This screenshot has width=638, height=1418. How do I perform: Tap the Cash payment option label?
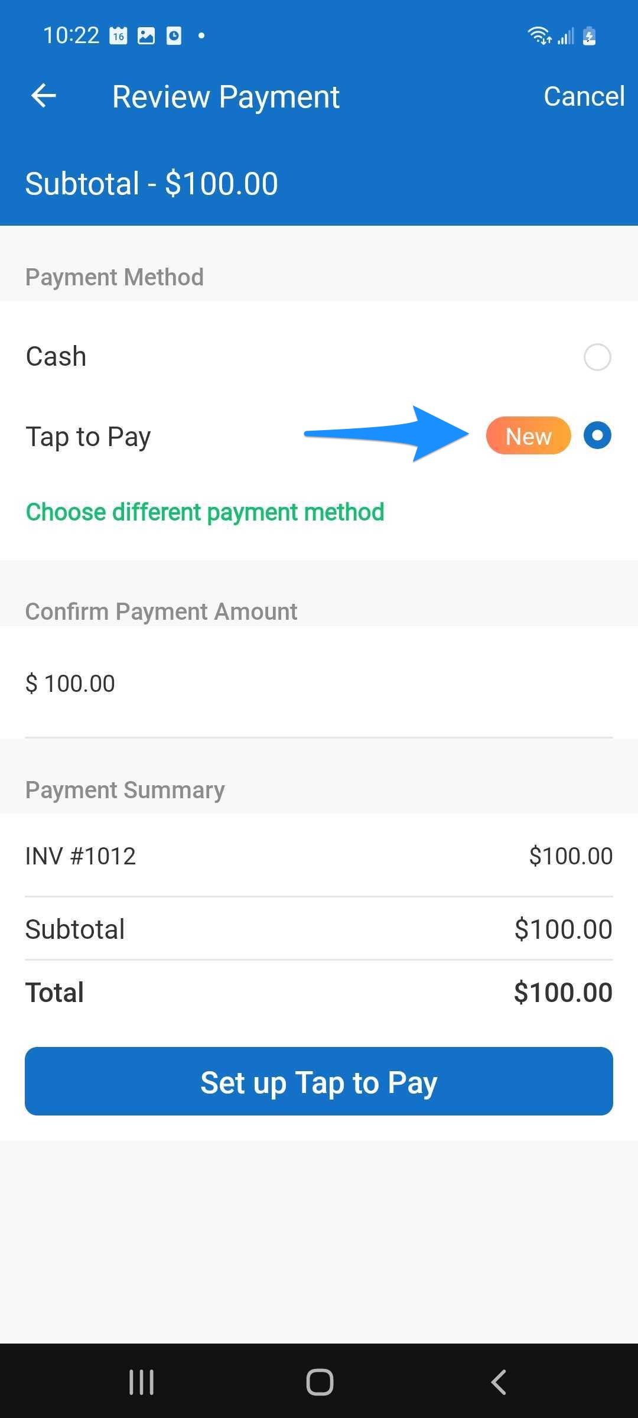[56, 357]
